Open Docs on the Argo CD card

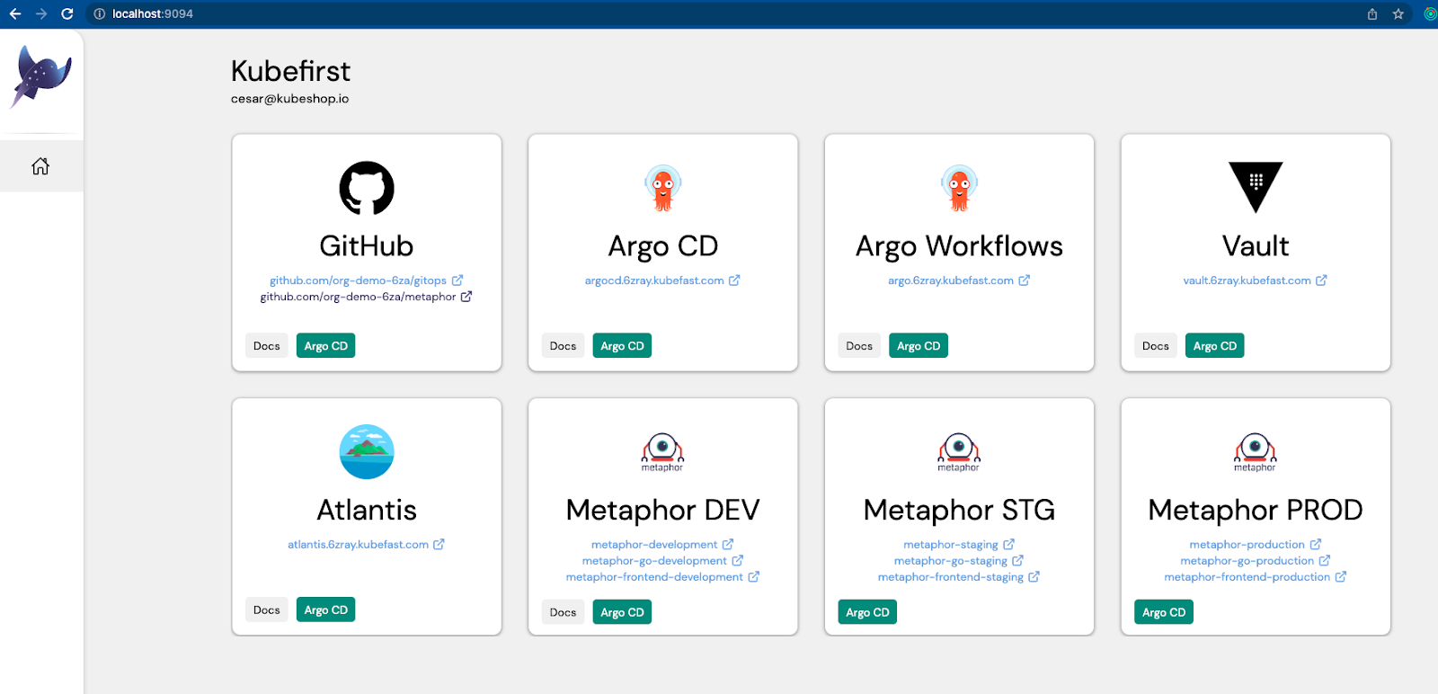click(x=564, y=346)
